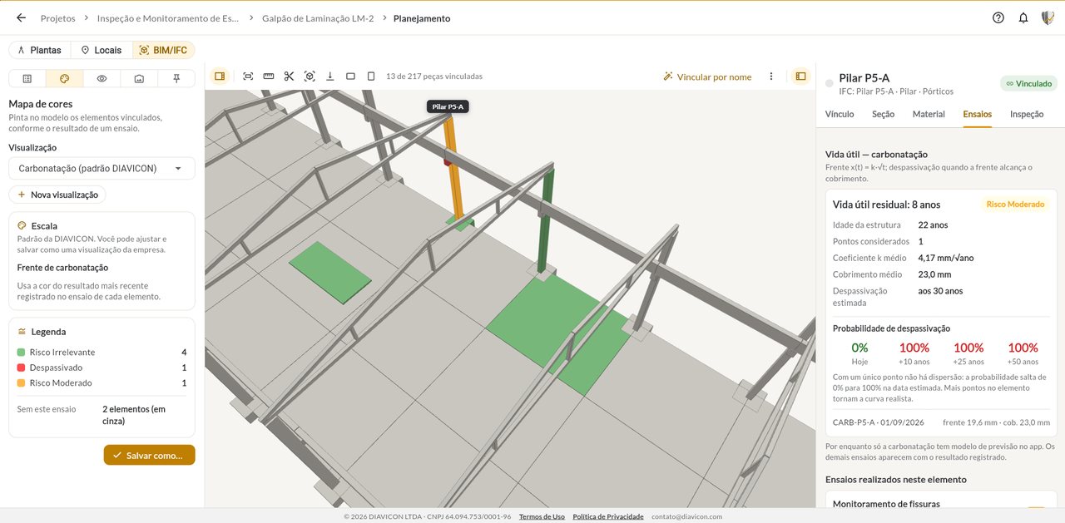Open the Visualização dropdown Carbonatação
The width and height of the screenshot is (1065, 523).
pos(102,169)
